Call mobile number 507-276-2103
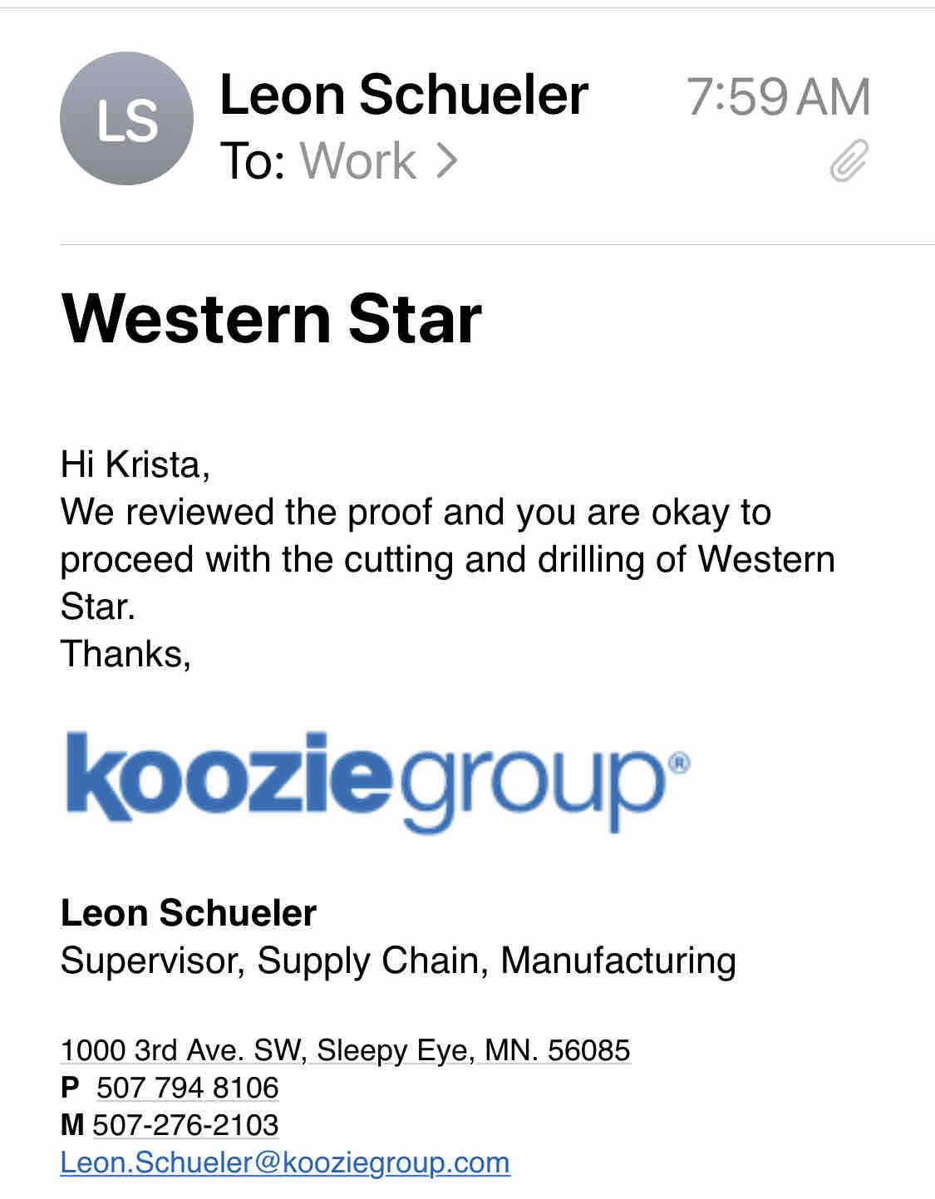The width and height of the screenshot is (935, 1199). [x=185, y=1124]
